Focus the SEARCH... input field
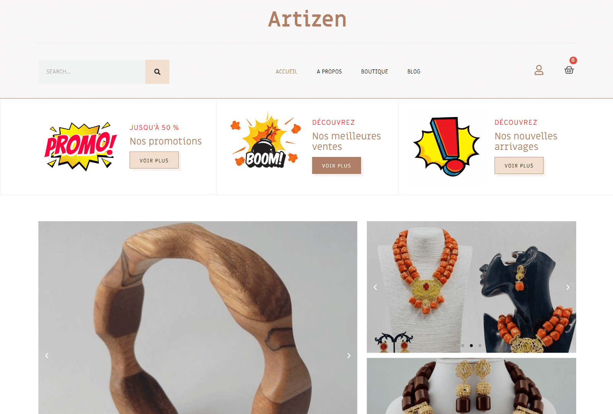Viewport: 613px width, 414px height. point(92,72)
